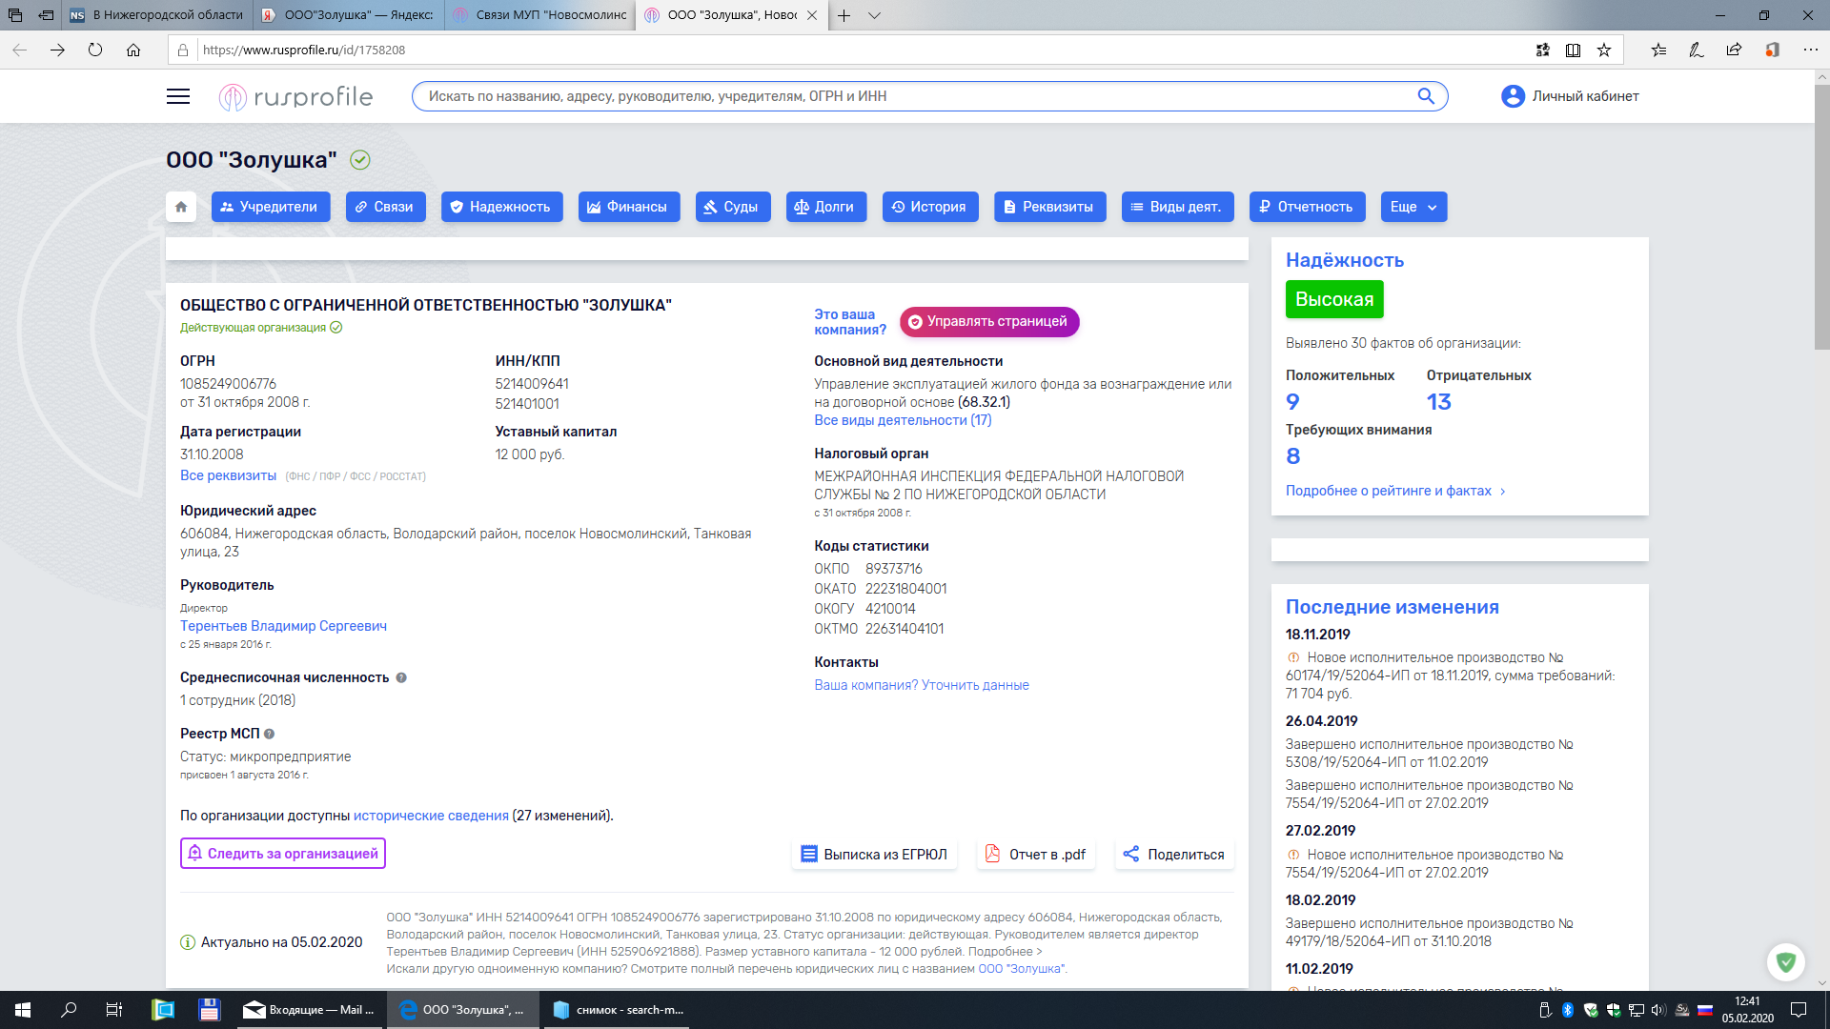Expand the Еще dropdown menu
Image resolution: width=1830 pixels, height=1029 pixels.
(x=1413, y=207)
